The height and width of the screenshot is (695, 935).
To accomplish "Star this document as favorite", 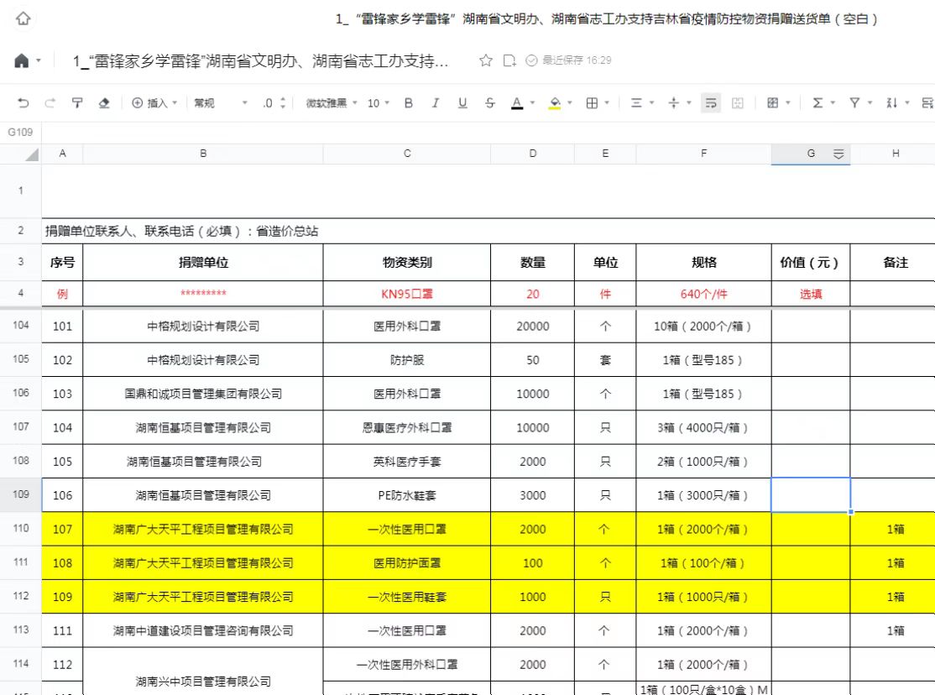I will [486, 60].
